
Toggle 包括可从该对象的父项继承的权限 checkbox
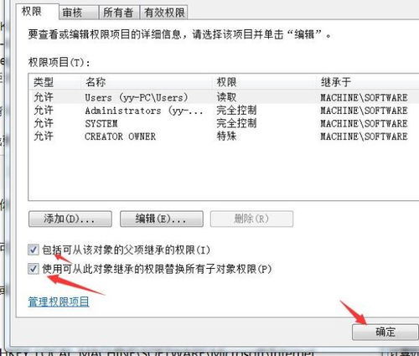[34, 250]
